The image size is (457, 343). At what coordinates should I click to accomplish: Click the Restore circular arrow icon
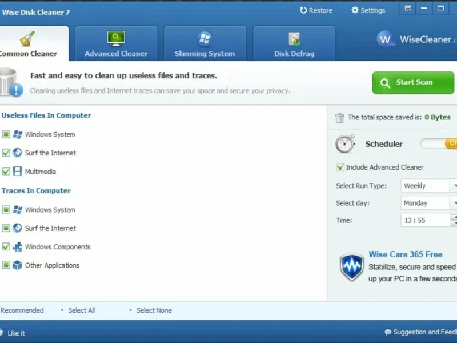pyautogui.click(x=303, y=10)
